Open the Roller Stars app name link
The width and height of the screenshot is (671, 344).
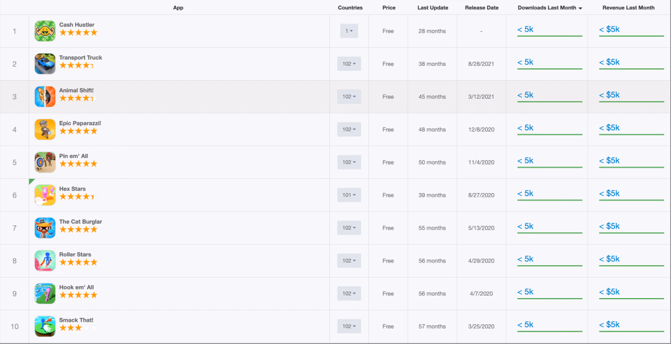(x=75, y=255)
